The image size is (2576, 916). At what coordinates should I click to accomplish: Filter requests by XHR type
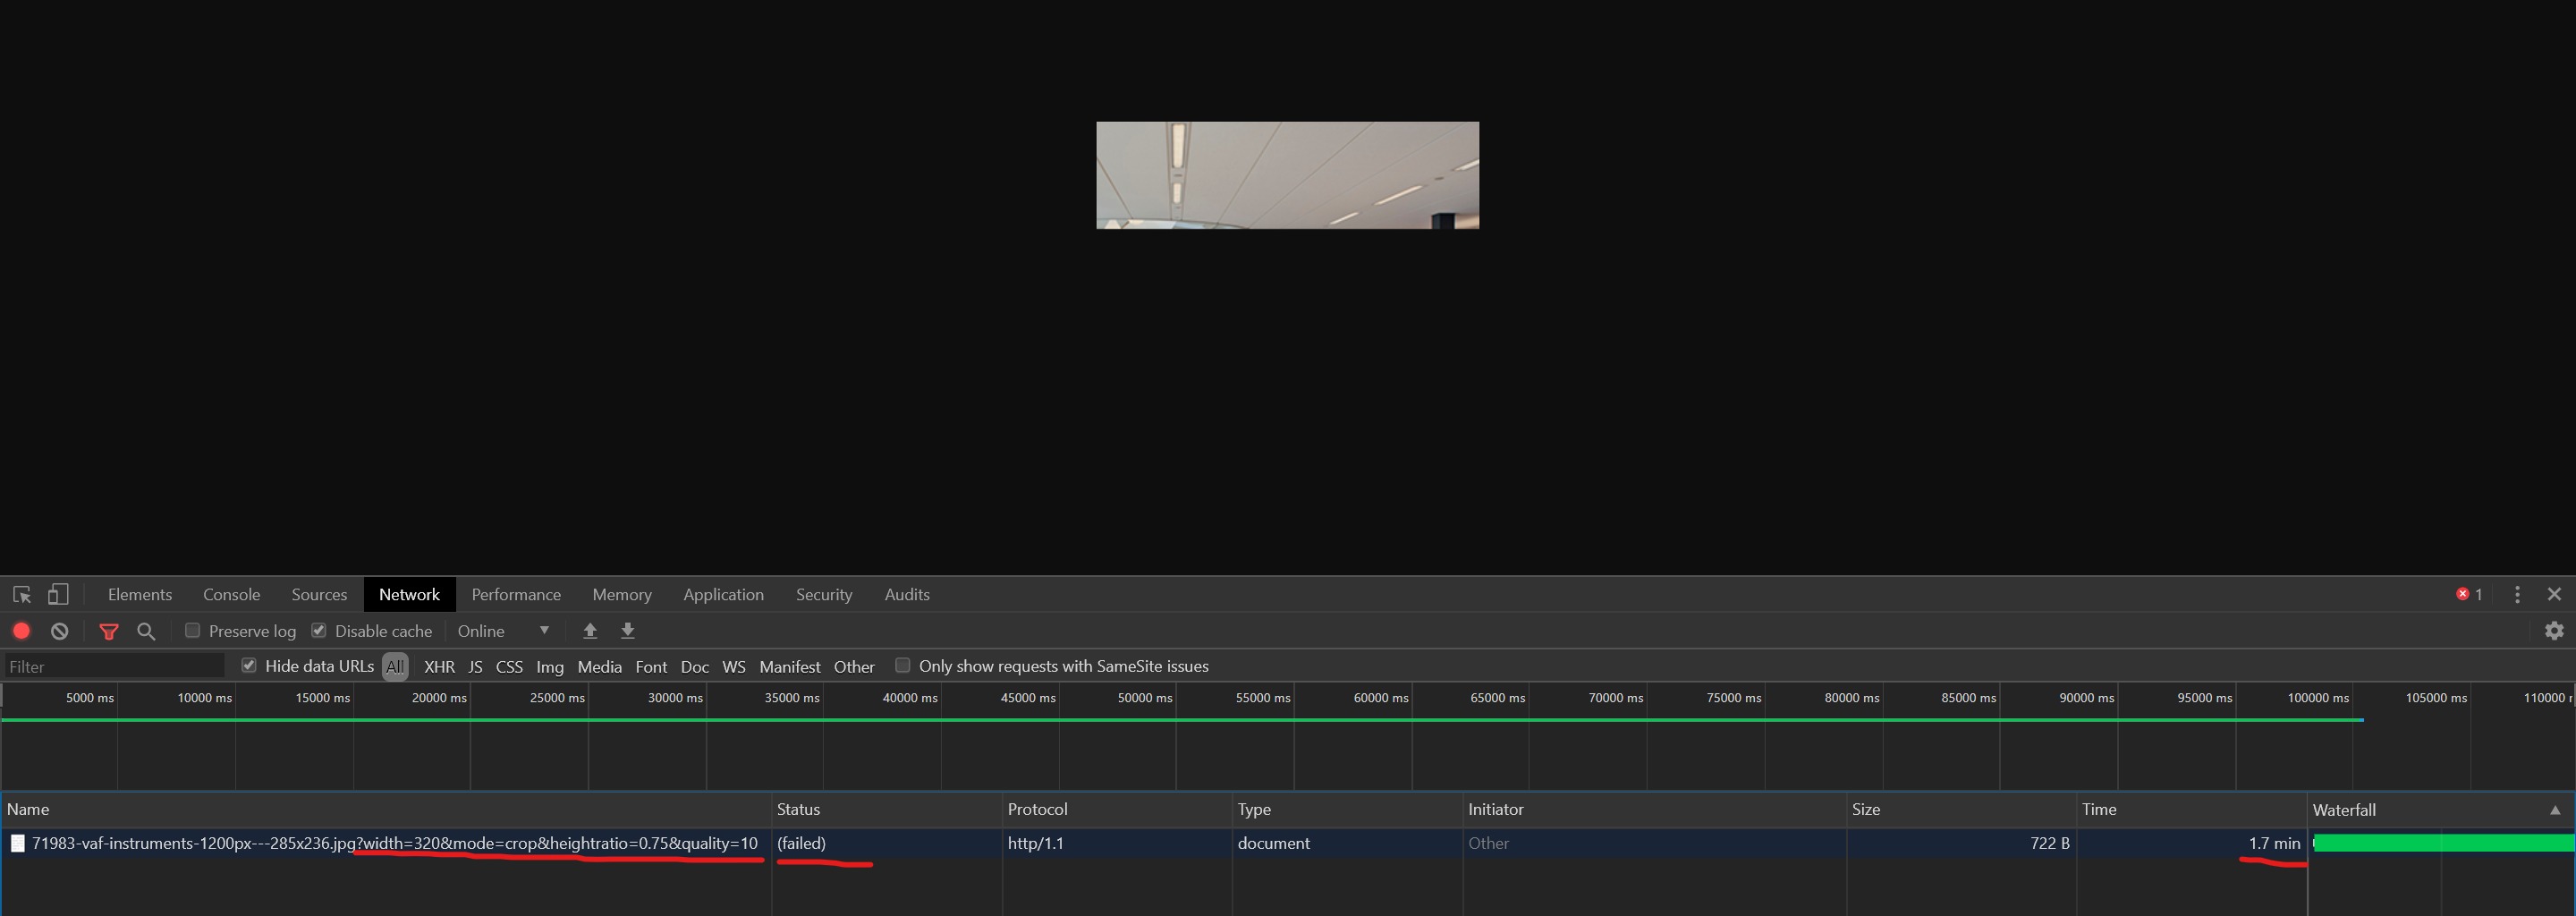pos(439,667)
